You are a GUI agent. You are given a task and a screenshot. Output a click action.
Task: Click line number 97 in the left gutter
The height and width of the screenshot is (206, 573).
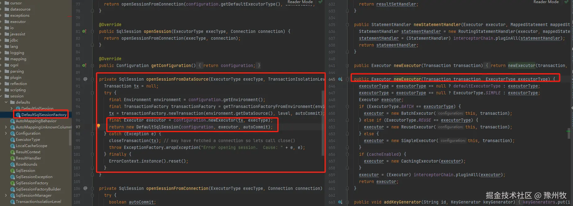pos(78,127)
